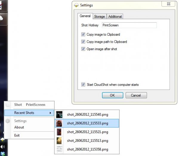This screenshot has width=179, height=156.
Task: Confirm settings with OK button
Action: coord(112,95)
